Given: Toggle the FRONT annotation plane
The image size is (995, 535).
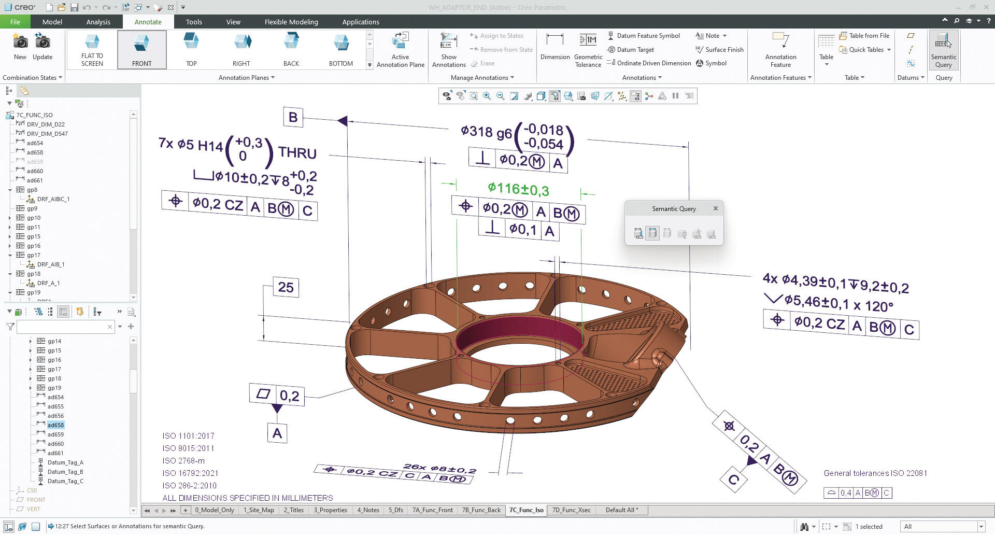Looking at the screenshot, I should (x=141, y=49).
